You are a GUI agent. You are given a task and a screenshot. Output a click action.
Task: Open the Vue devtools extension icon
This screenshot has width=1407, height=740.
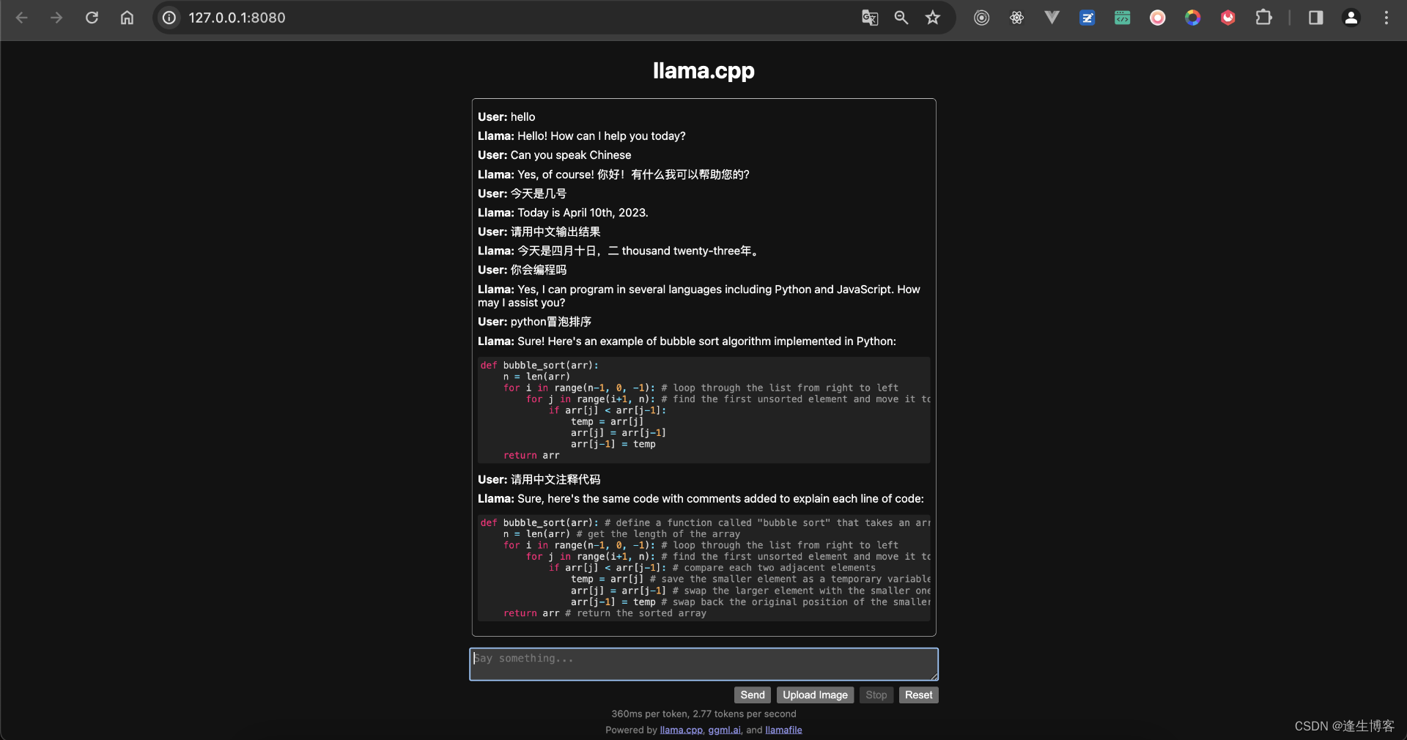coord(1052,18)
